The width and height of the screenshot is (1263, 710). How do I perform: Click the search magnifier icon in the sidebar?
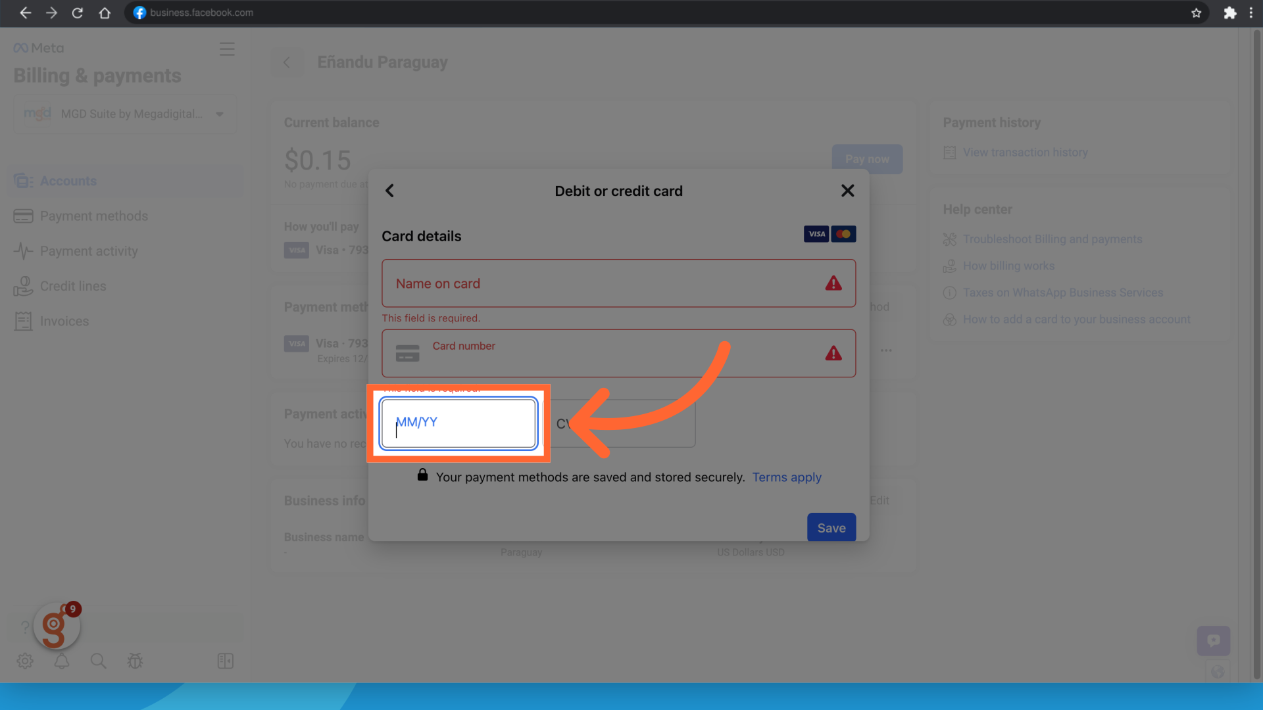pyautogui.click(x=98, y=661)
